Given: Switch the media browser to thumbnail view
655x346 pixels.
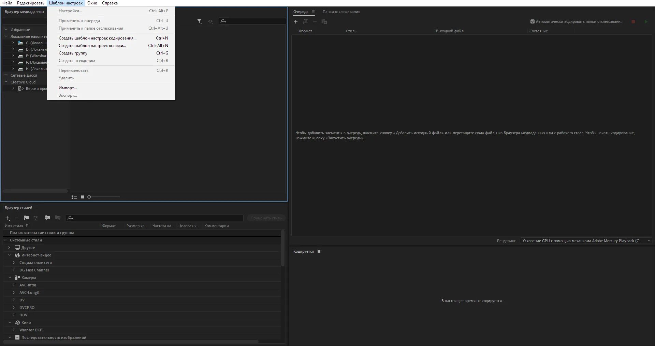Looking at the screenshot, I should 83,197.
